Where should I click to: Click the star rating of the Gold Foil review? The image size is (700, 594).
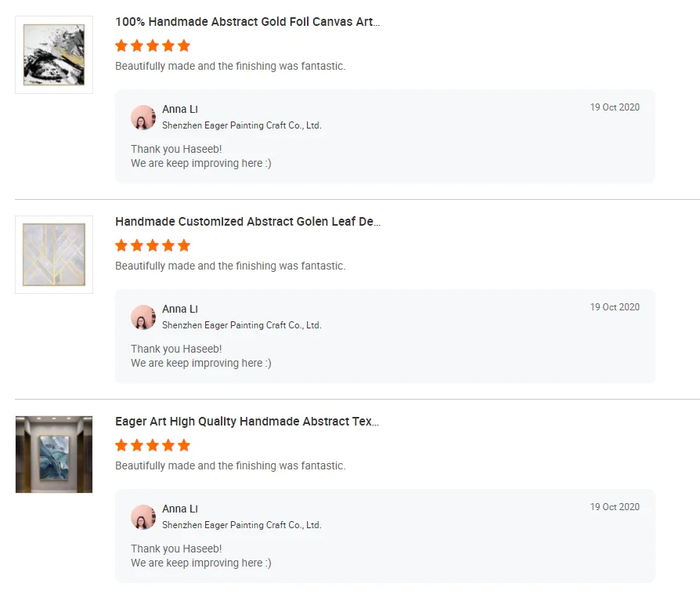point(153,45)
